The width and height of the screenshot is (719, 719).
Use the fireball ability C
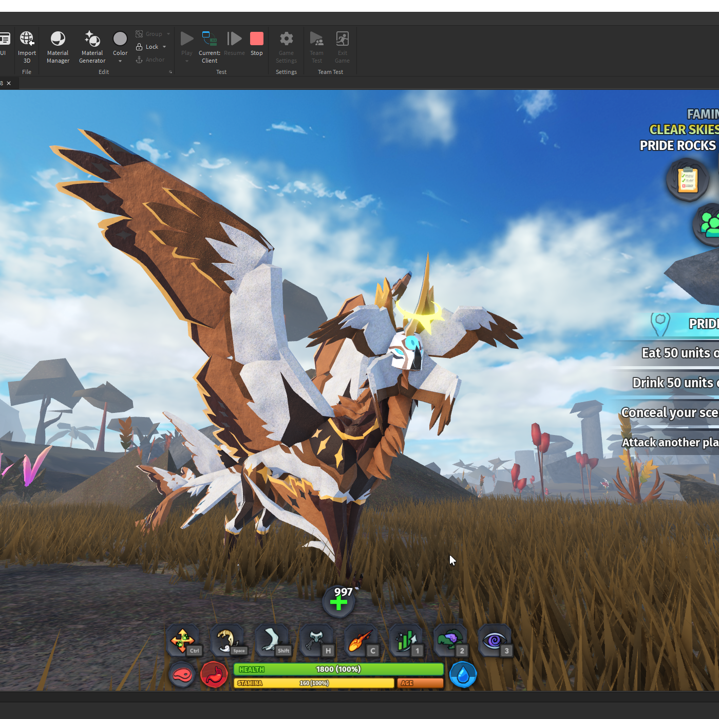click(361, 641)
